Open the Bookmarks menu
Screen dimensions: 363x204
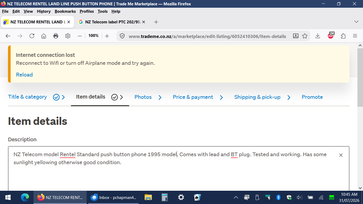tap(65, 11)
